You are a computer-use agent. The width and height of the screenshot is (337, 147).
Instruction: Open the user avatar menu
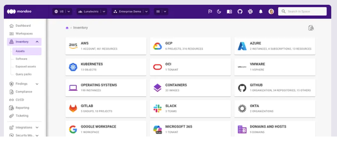tap(271, 11)
